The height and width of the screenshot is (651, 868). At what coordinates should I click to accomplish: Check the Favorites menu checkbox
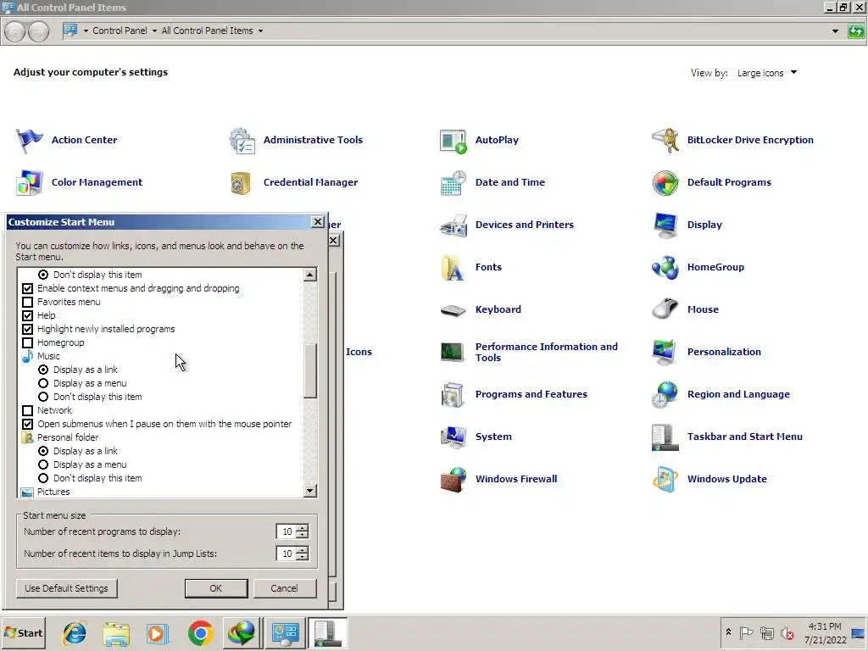coord(27,303)
